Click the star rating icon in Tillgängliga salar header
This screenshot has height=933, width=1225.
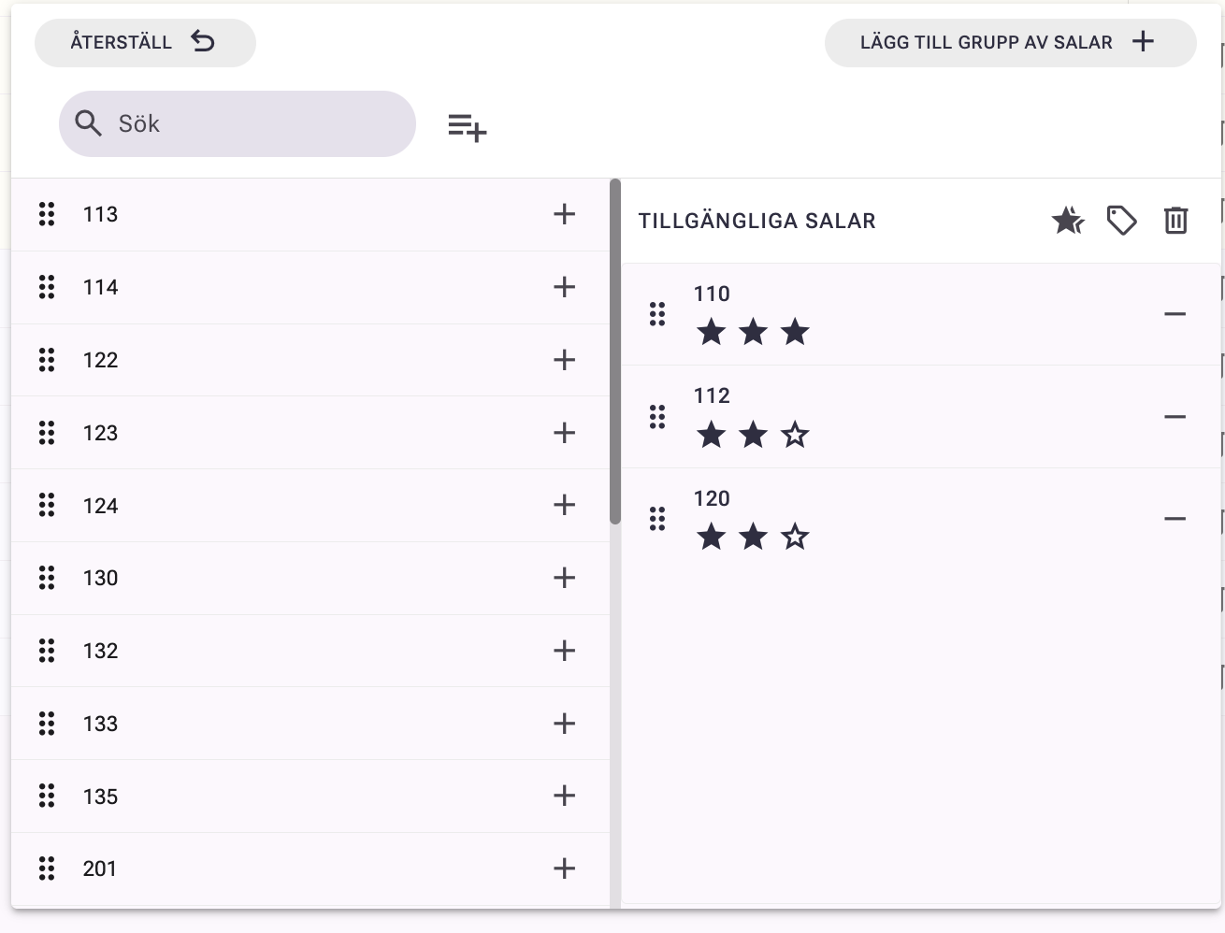point(1067,221)
